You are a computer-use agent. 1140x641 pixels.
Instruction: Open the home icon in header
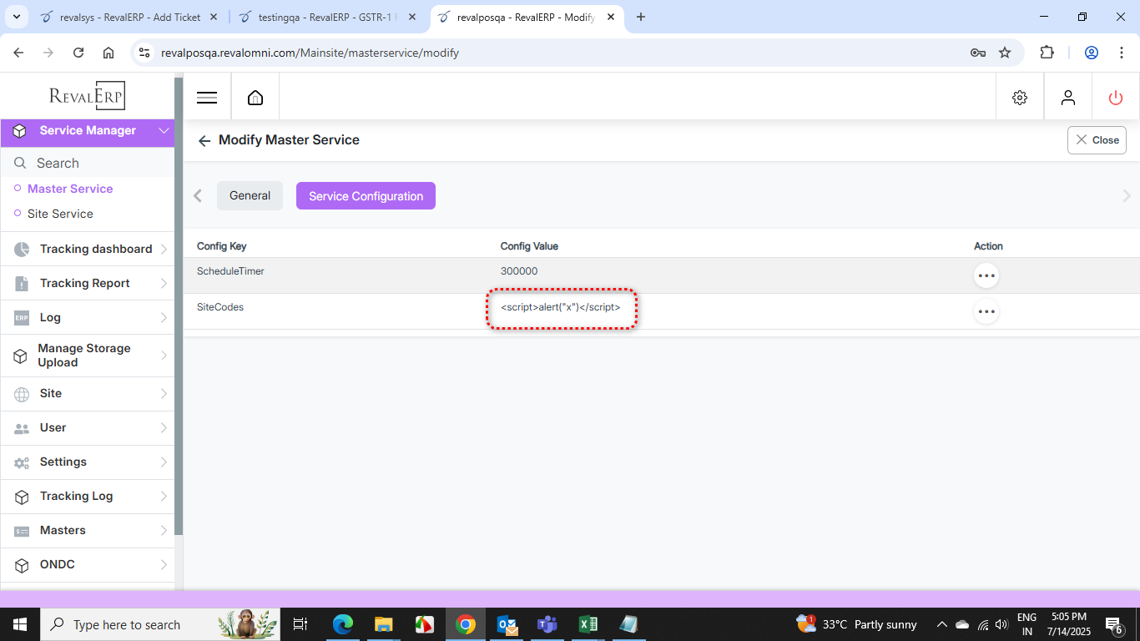[x=255, y=98]
